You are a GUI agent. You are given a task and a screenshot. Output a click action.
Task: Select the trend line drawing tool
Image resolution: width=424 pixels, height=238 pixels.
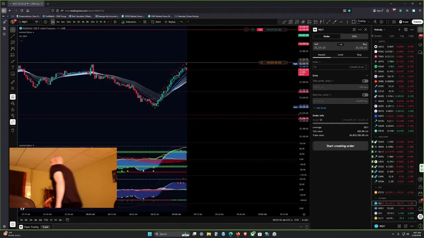click(x=13, y=36)
